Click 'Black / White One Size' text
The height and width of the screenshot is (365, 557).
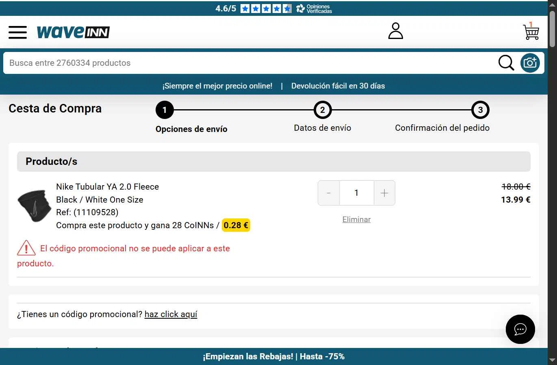click(x=100, y=200)
